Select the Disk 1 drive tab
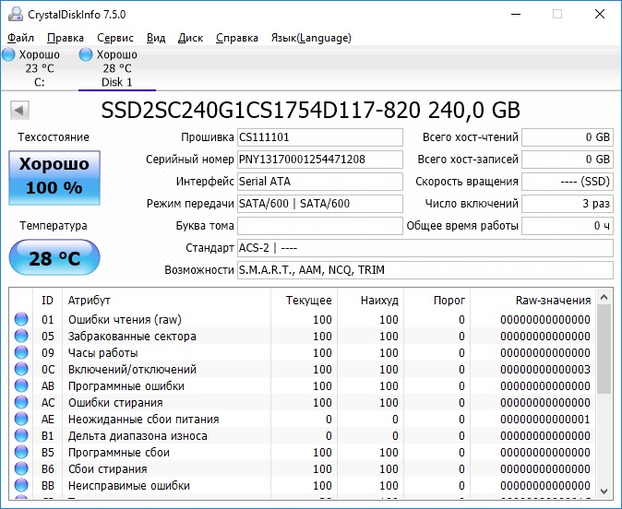 [117, 68]
